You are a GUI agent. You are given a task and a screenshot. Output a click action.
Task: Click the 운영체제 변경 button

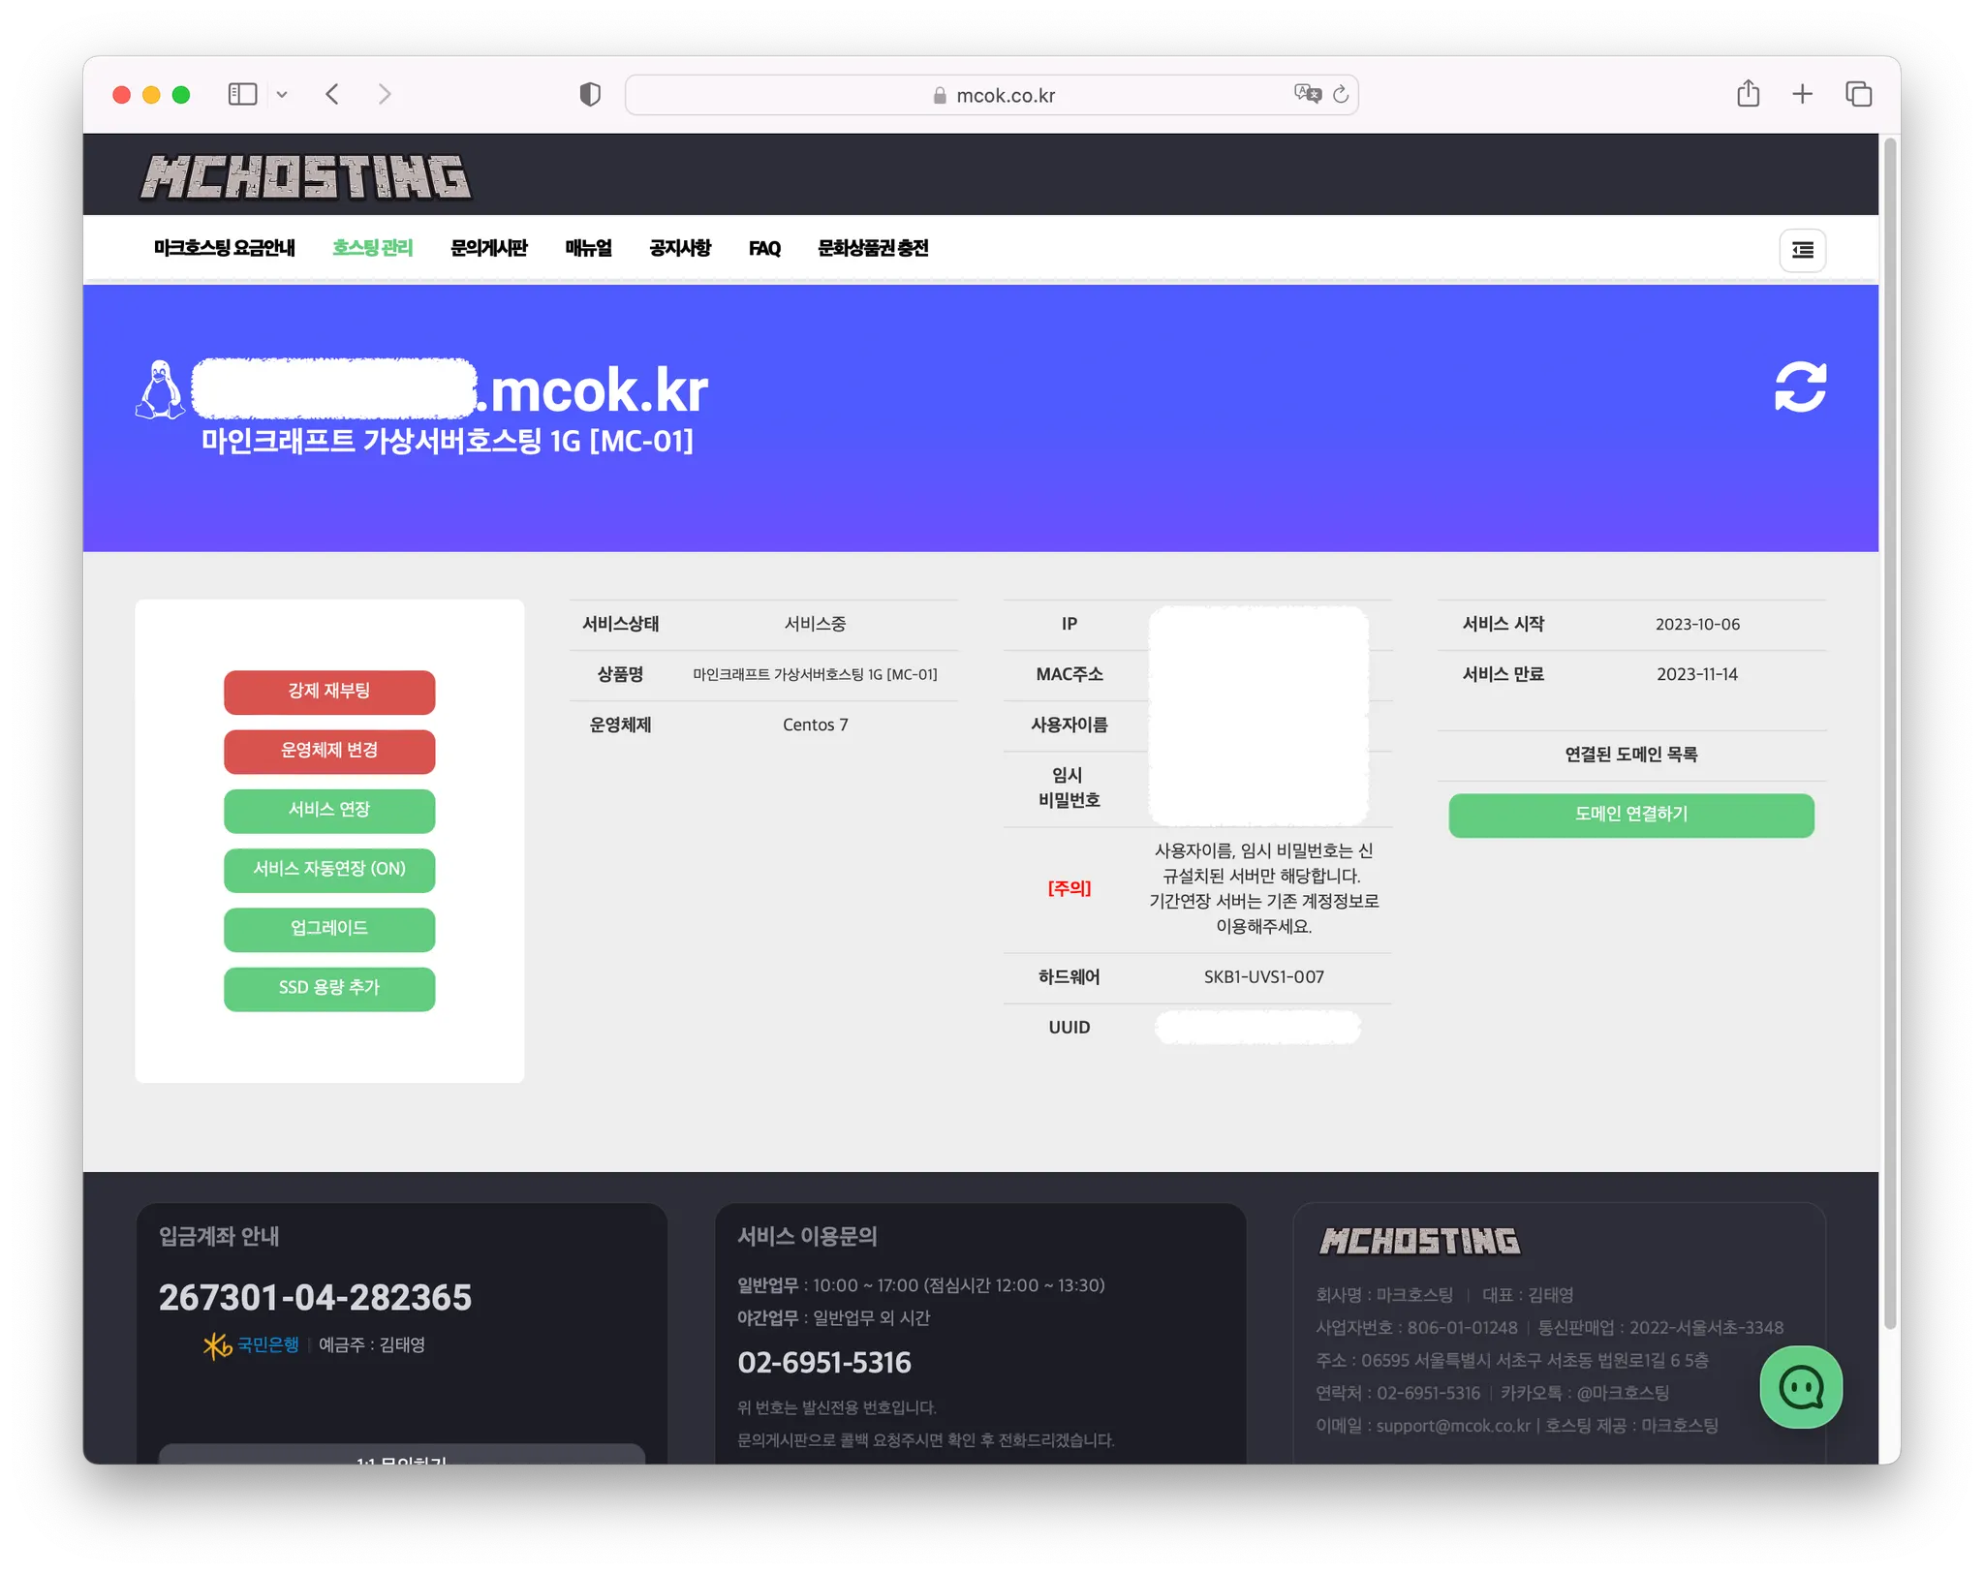(329, 751)
